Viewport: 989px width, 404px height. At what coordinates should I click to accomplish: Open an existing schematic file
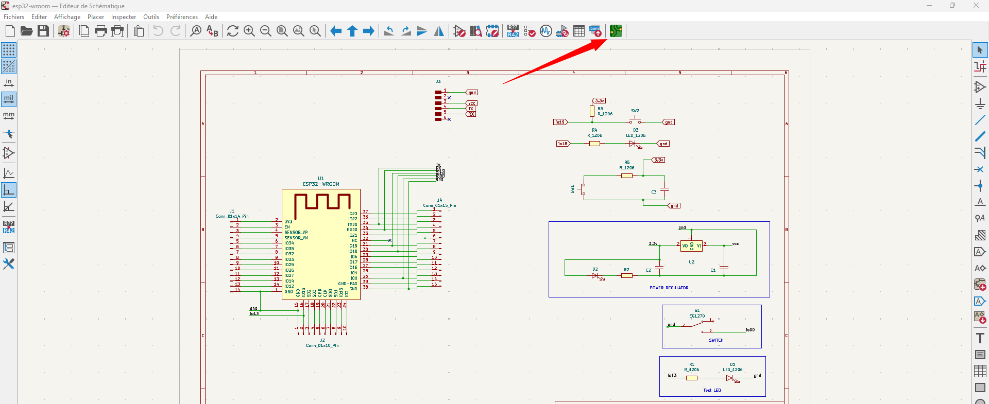27,31
